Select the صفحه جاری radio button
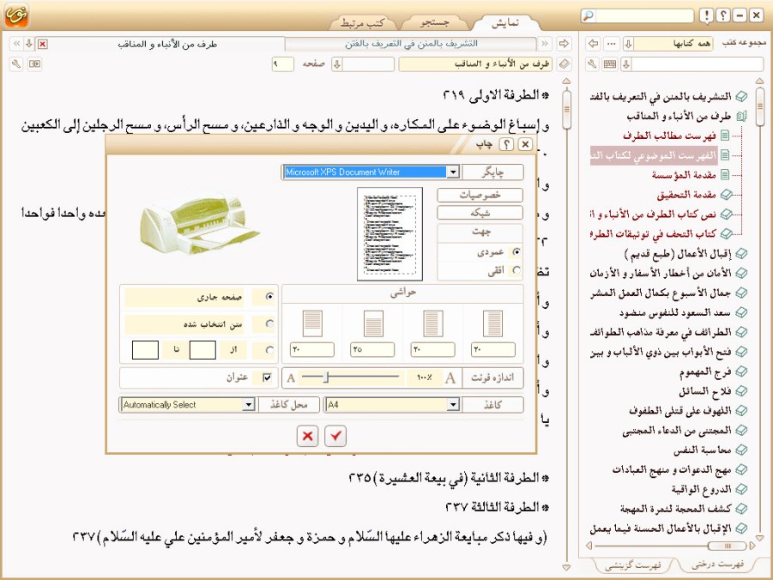The width and height of the screenshot is (773, 580). [x=269, y=297]
